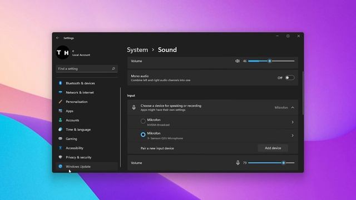Click the sidebar navigation scrollbar
Image resolution: width=356 pixels, height=200 pixels.
tap(120, 127)
